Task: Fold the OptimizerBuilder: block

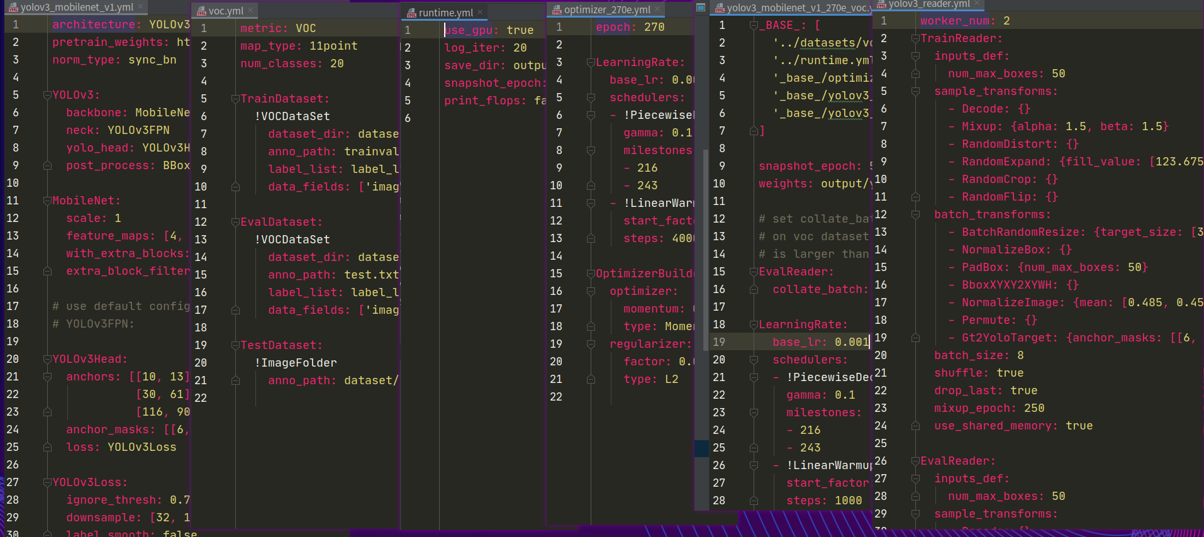Action: click(591, 274)
